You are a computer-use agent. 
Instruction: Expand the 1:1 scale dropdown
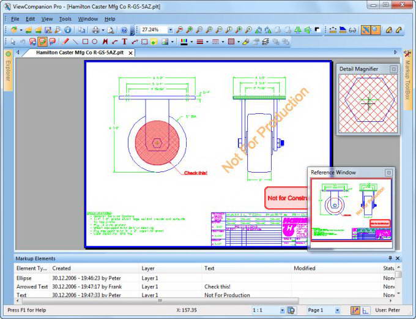pyautogui.click(x=282, y=310)
